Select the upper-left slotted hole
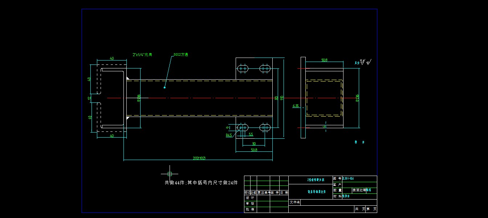 coord(243,68)
